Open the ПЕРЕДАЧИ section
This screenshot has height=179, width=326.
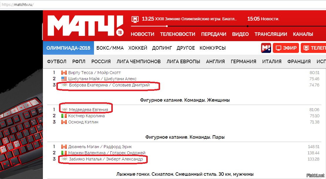click(x=214, y=34)
